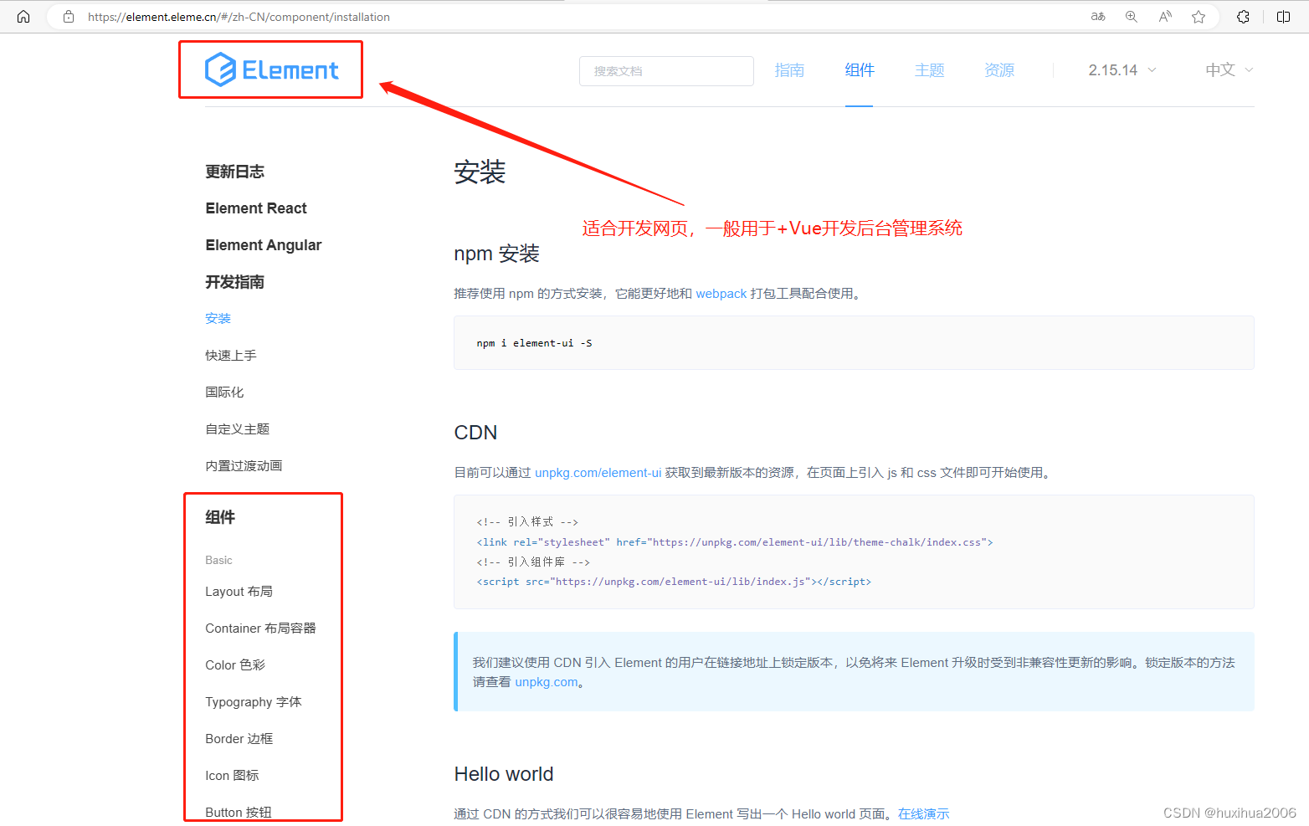Image resolution: width=1309 pixels, height=826 pixels.
Task: Open the 资源 nav tab
Action: (x=999, y=70)
